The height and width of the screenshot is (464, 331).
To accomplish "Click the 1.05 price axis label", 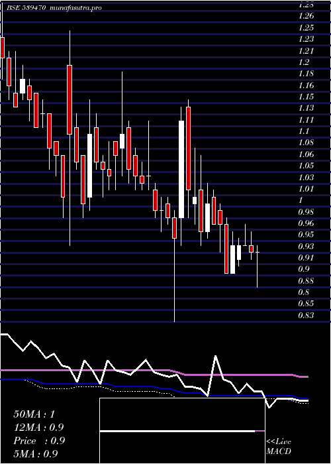I will [x=306, y=166].
